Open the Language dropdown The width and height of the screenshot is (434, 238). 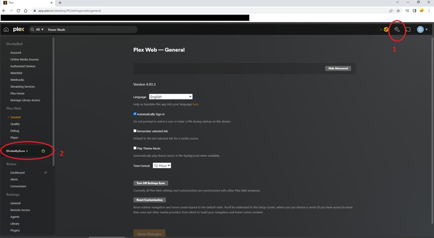pyautogui.click(x=171, y=97)
